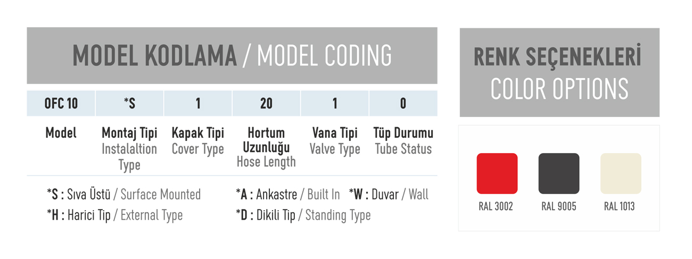Click the Montaj Tipi column label
The height and width of the screenshot is (259, 692).
(129, 133)
